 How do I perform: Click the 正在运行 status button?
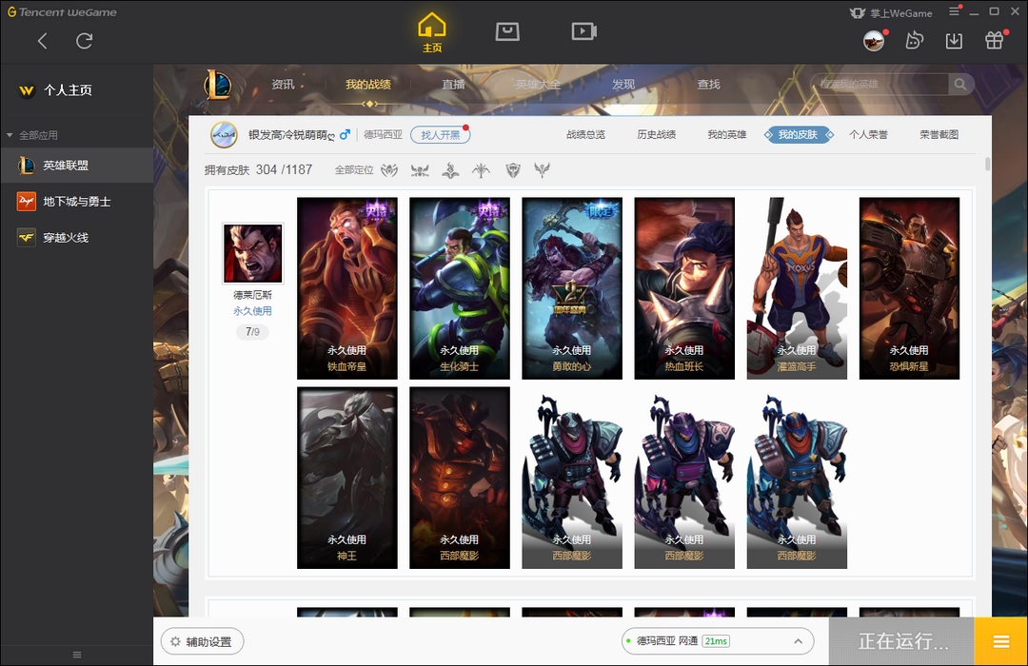pyautogui.click(x=901, y=641)
